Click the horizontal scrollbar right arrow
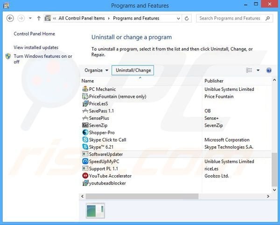Viewport: 280px width, 225px height. coord(268,196)
